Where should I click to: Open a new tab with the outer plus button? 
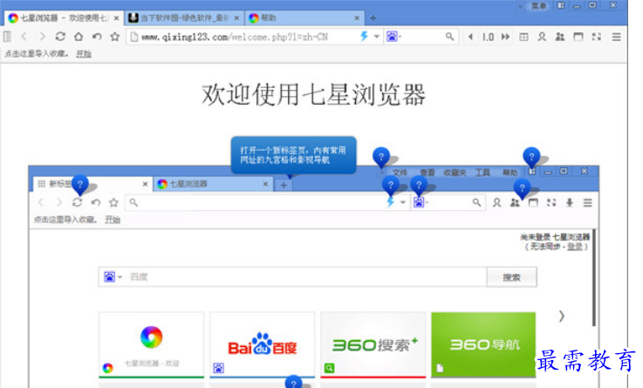tap(373, 18)
